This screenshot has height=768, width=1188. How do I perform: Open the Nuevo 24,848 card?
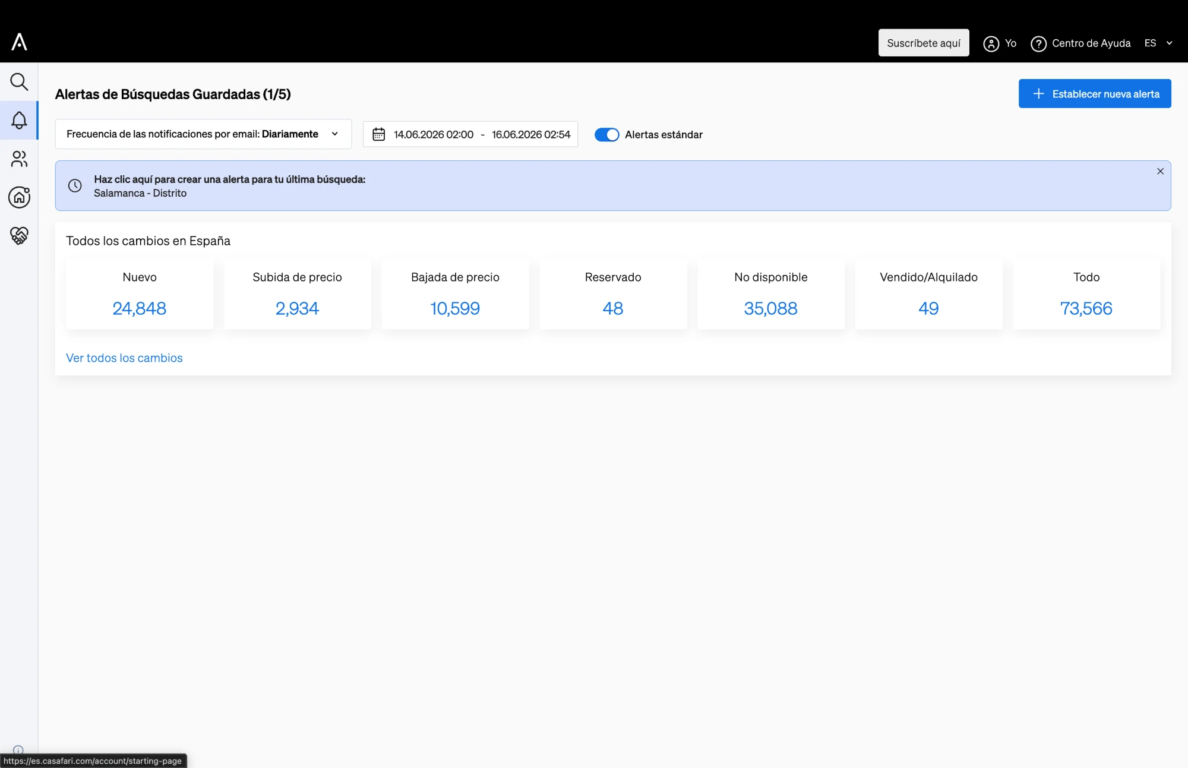click(140, 294)
